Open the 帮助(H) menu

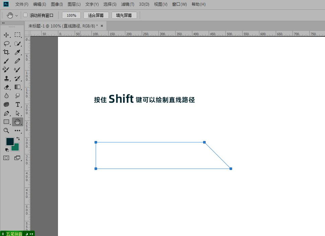click(x=199, y=4)
